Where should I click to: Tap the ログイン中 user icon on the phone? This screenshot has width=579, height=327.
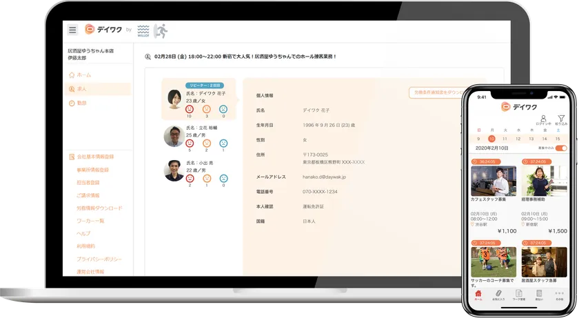click(x=543, y=120)
